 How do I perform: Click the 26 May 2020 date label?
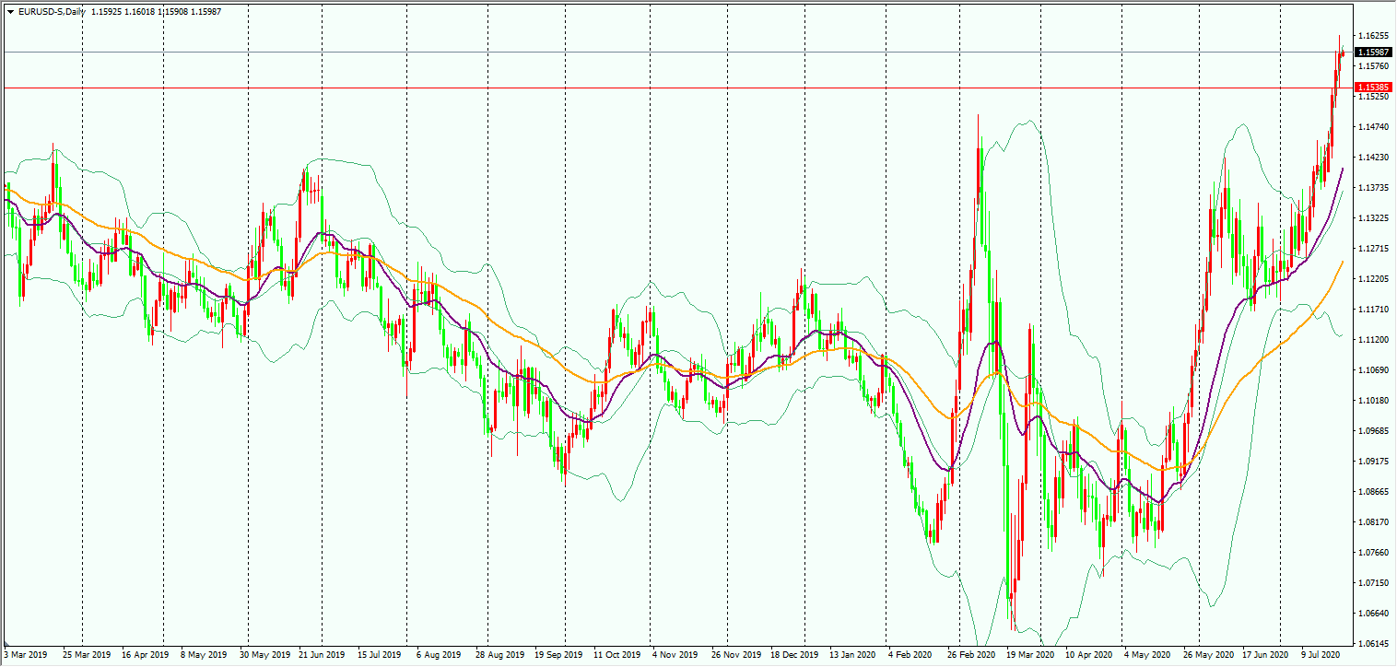1208,655
